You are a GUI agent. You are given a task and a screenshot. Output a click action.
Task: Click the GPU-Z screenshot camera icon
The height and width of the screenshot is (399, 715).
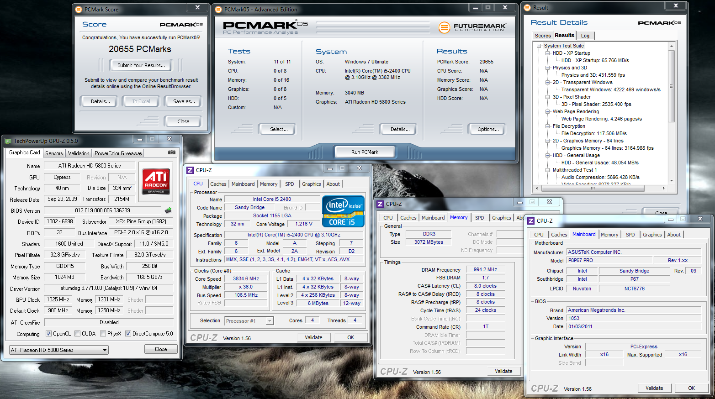coord(172,152)
